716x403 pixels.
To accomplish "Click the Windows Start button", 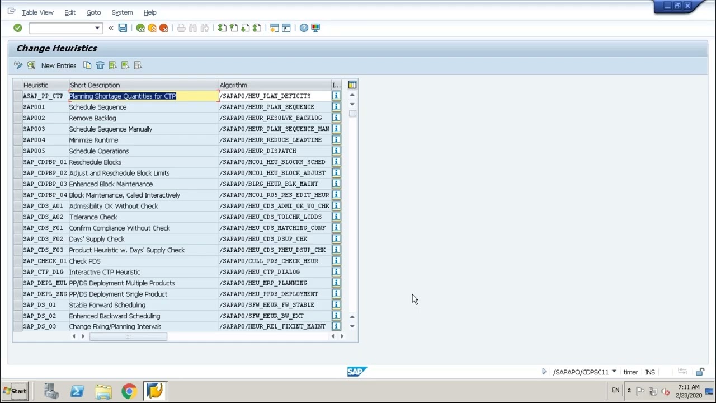I will tap(15, 391).
